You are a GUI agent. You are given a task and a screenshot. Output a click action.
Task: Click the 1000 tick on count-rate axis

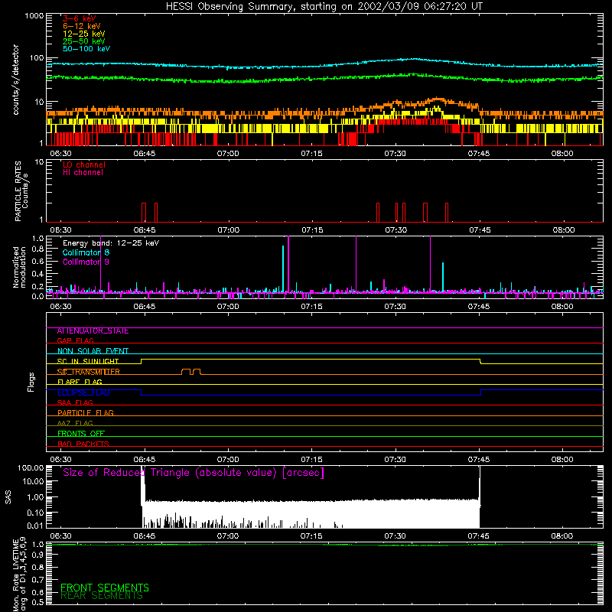34,16
